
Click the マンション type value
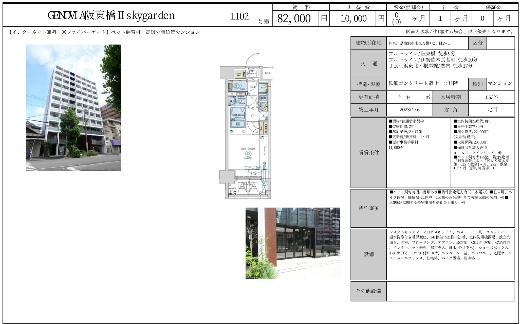click(x=500, y=83)
